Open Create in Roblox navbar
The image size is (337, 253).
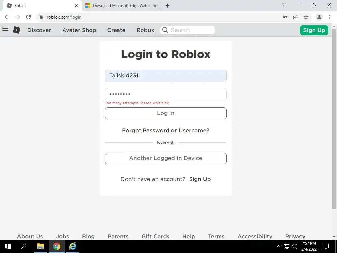[x=116, y=30]
